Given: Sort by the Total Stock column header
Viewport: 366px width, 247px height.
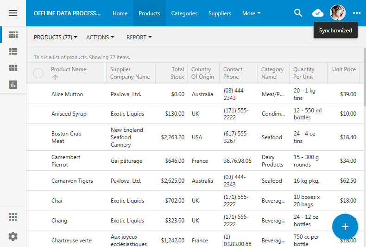Looking at the screenshot, I should point(177,73).
